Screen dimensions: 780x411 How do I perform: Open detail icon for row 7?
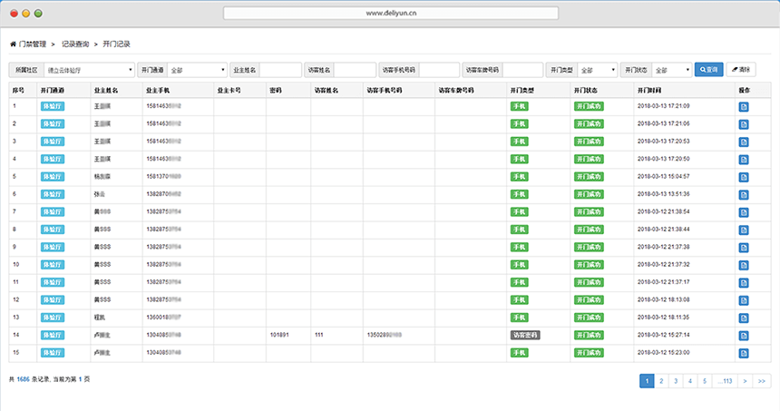click(744, 212)
